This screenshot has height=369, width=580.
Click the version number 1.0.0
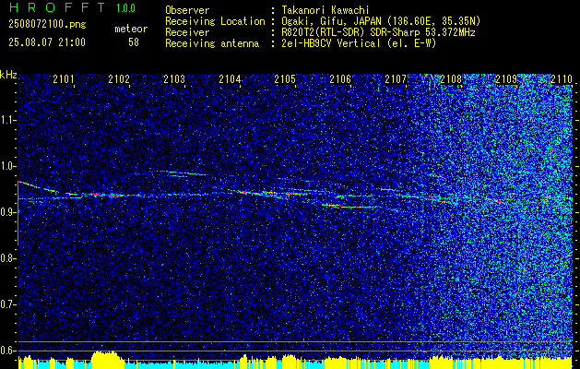[x=125, y=8]
